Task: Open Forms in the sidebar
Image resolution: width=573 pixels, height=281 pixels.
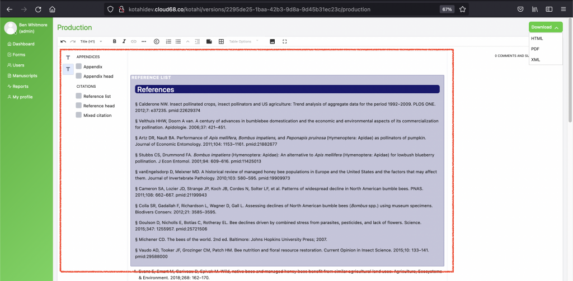Action: 16,55
